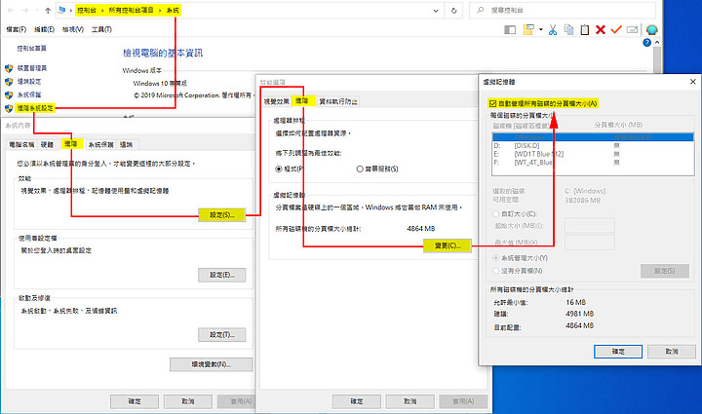The height and width of the screenshot is (414, 702).
Task: Select 自訂大小(C) radio button
Action: pyautogui.click(x=495, y=214)
